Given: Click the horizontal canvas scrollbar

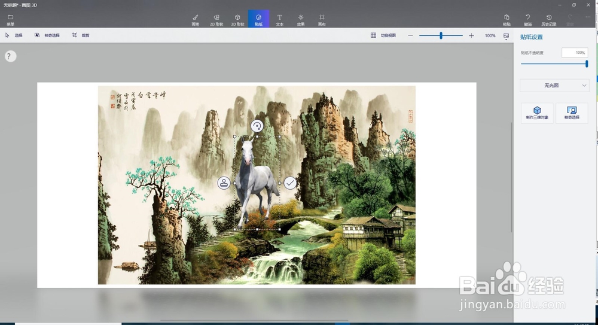Looking at the screenshot, I should point(254,320).
